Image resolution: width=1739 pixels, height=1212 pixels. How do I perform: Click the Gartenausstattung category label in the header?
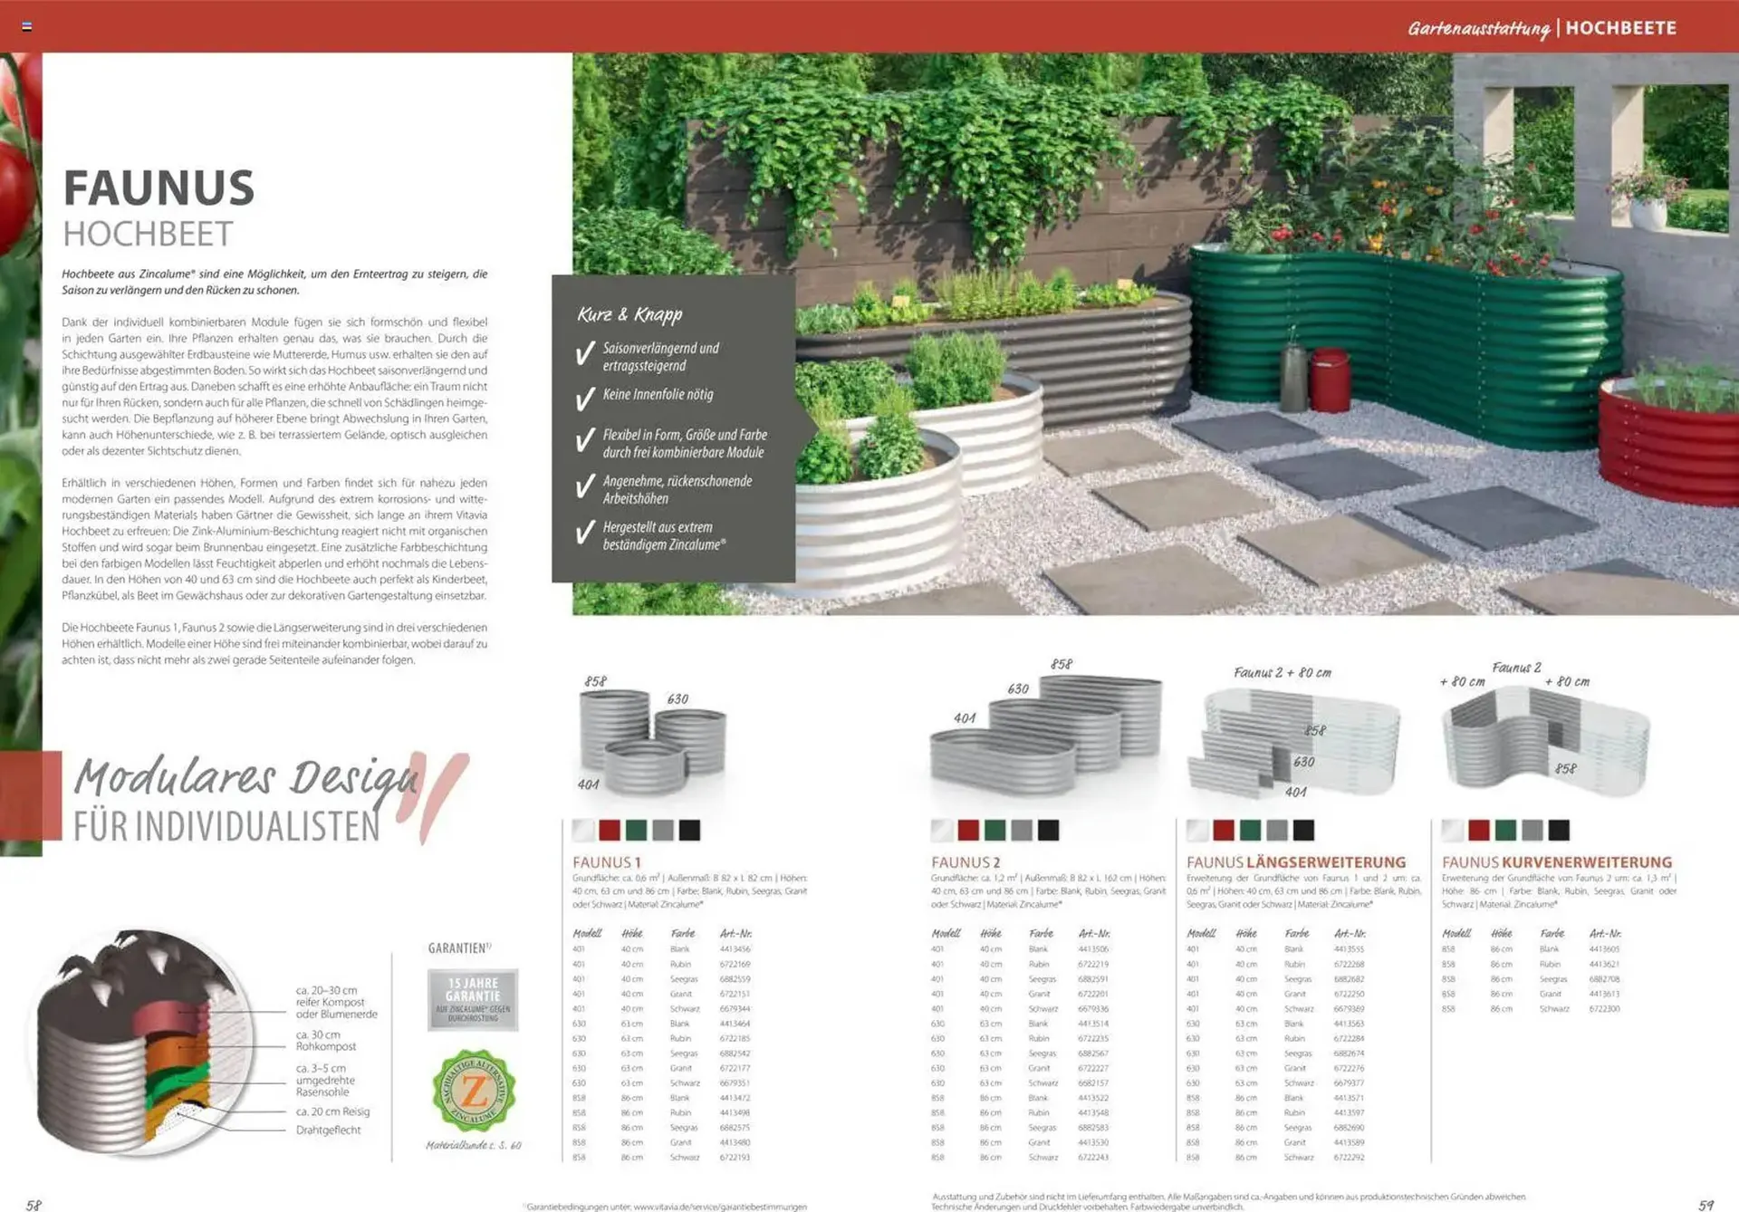[x=1478, y=28]
